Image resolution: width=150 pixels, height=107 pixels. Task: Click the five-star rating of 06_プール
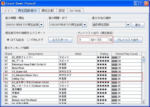click(x=103, y=61)
